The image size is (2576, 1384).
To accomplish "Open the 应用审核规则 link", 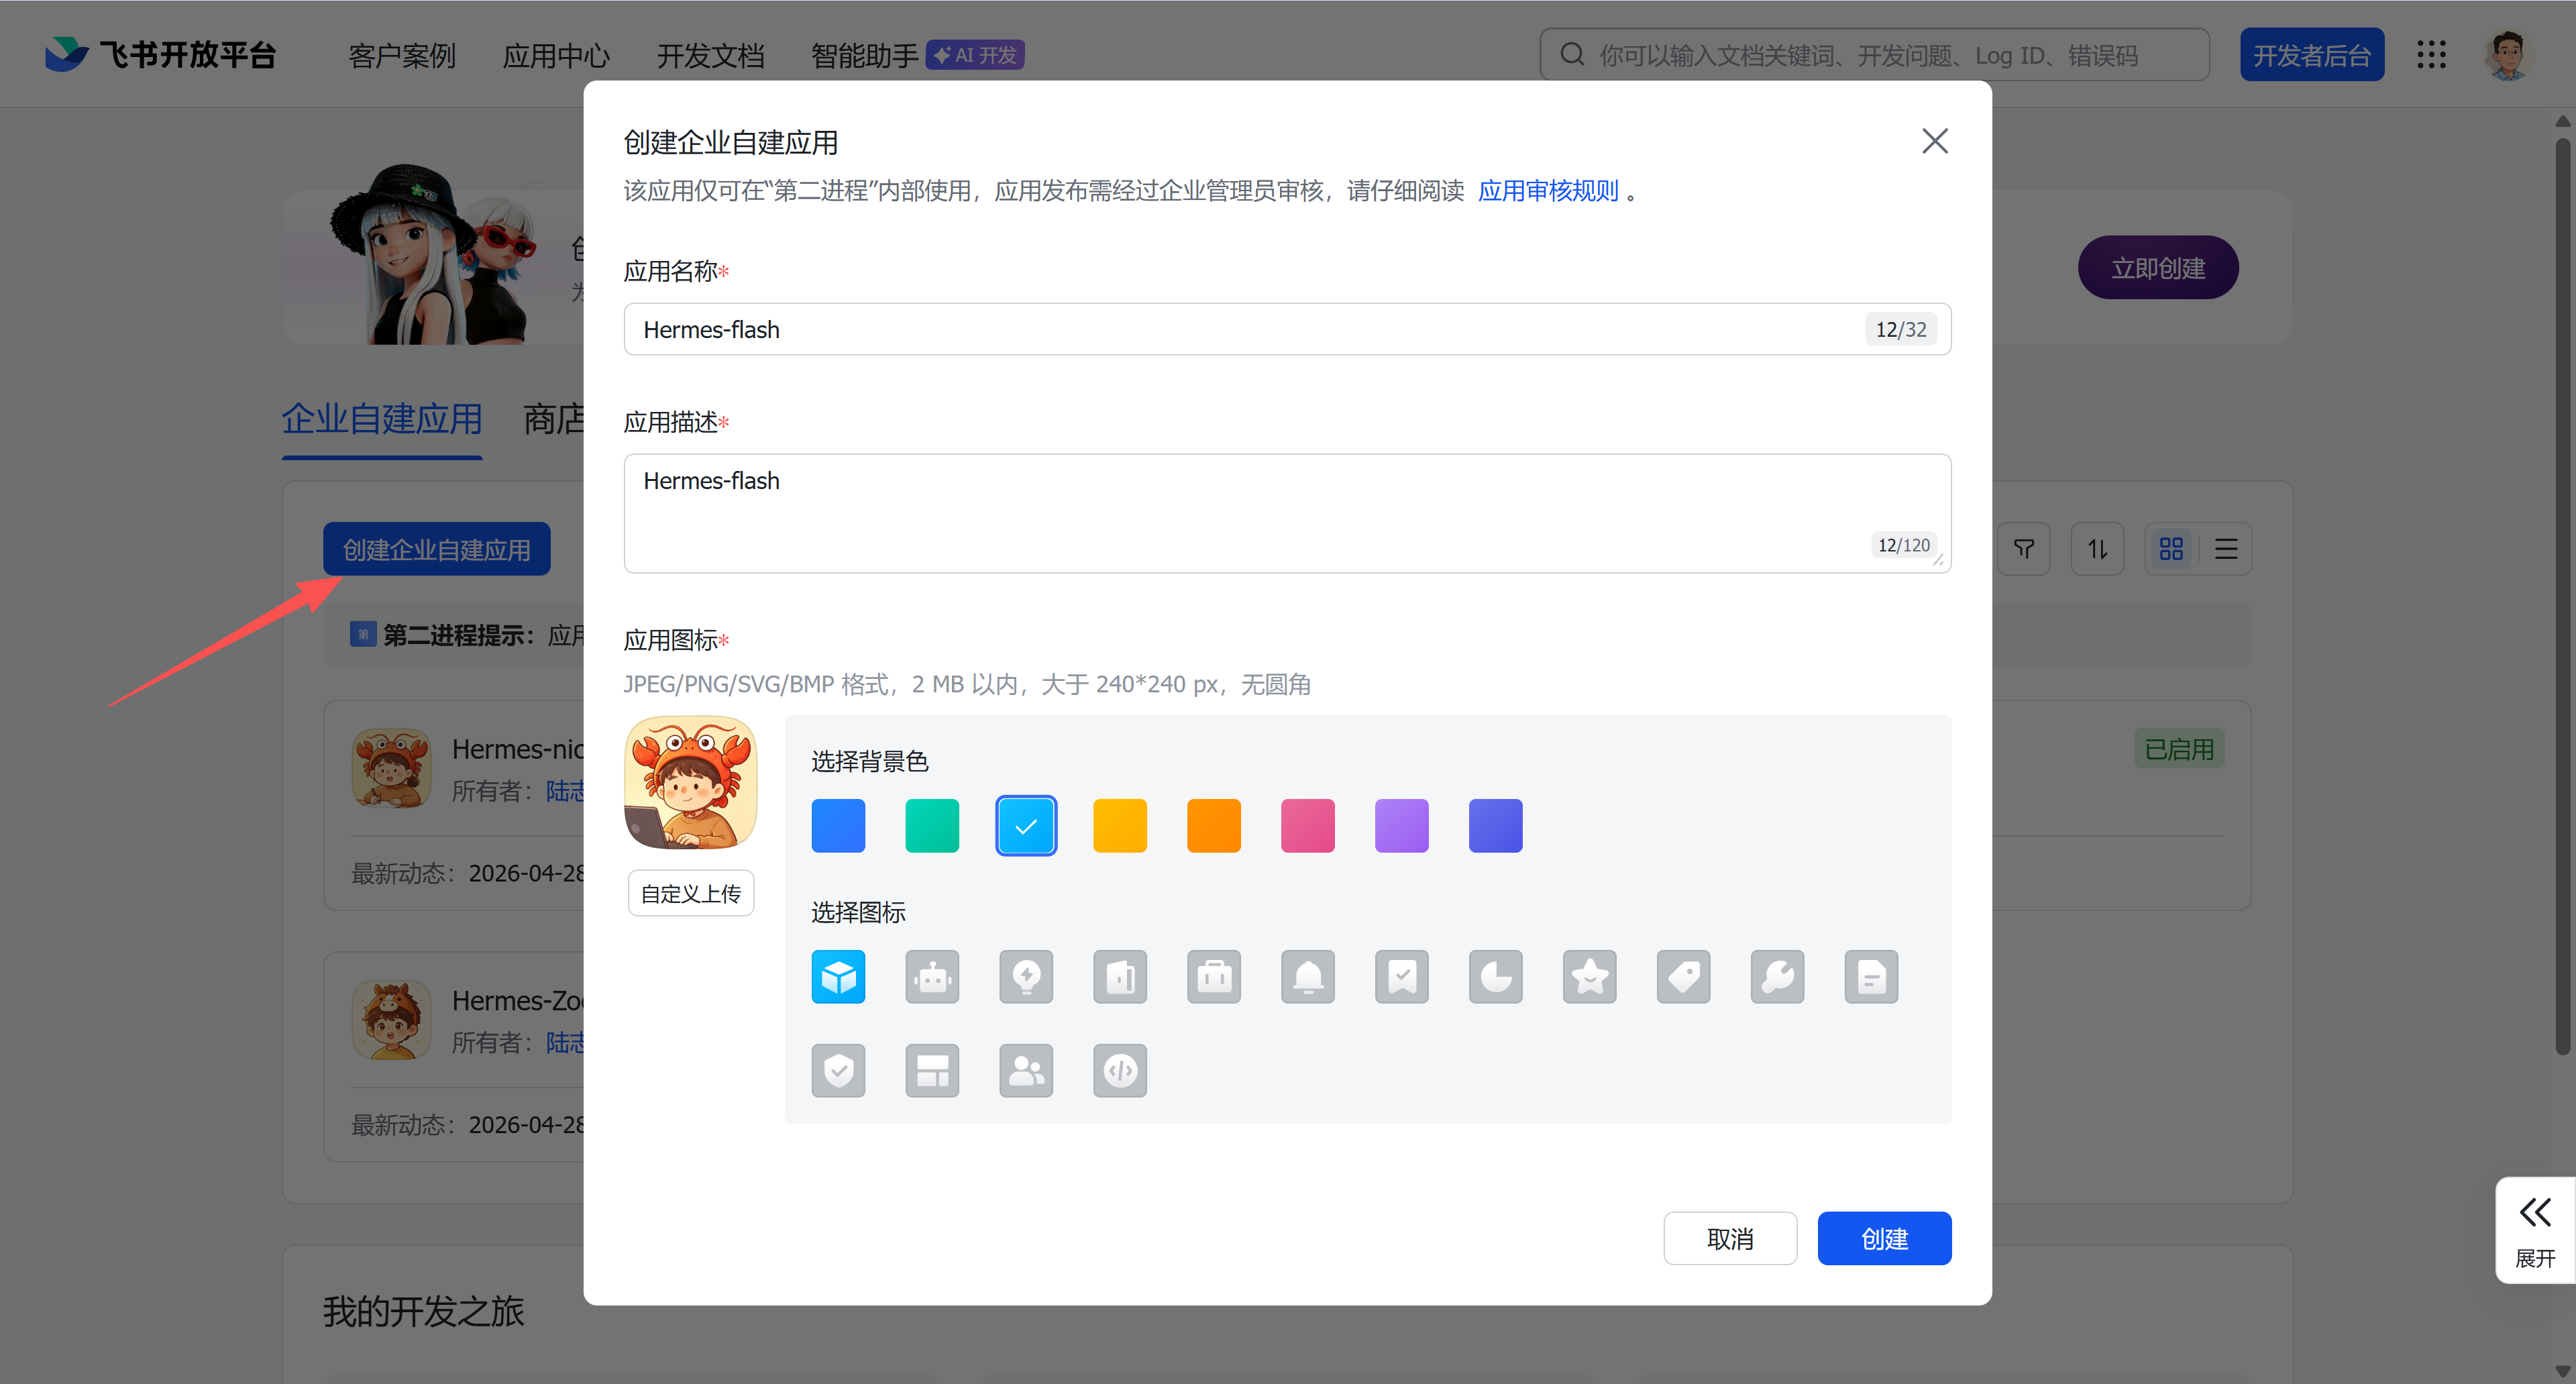I will (1548, 191).
